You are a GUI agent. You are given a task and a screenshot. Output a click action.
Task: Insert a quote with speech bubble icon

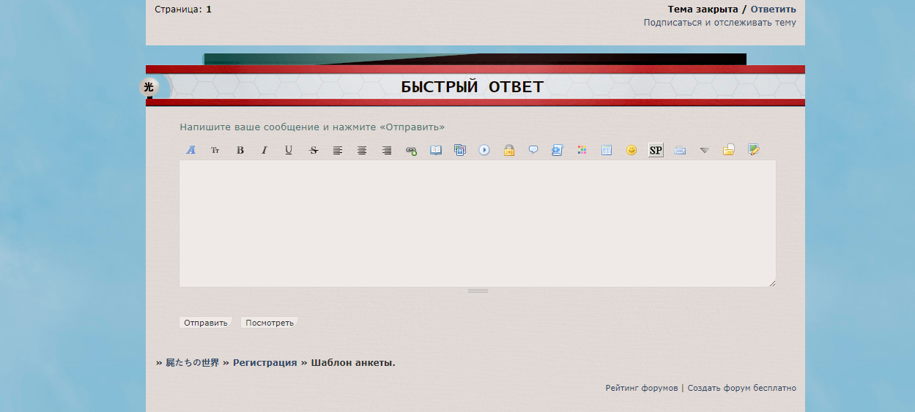tap(533, 150)
